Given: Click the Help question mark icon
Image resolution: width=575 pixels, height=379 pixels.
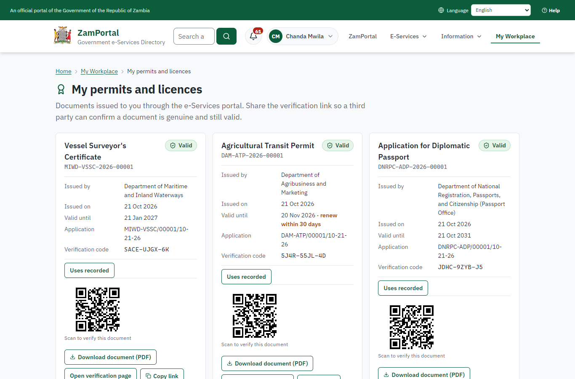Looking at the screenshot, I should [x=544, y=11].
